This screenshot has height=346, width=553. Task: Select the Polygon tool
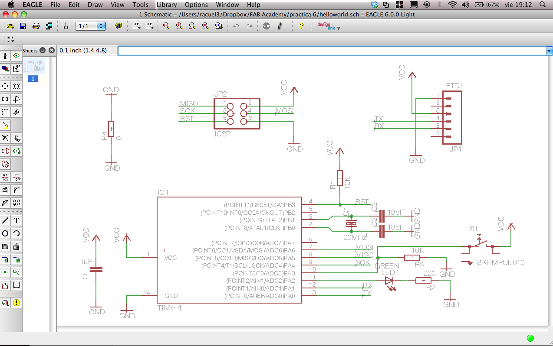coord(16,246)
